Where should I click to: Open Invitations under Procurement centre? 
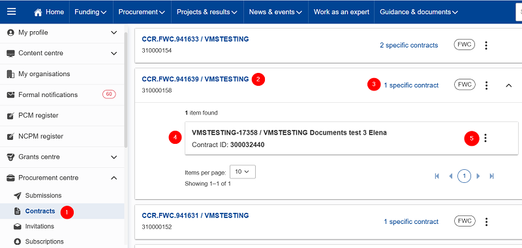(x=62, y=227)
